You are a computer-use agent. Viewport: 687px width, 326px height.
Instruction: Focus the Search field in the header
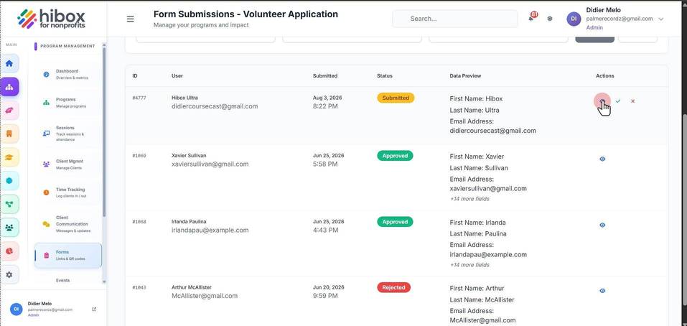(x=455, y=19)
